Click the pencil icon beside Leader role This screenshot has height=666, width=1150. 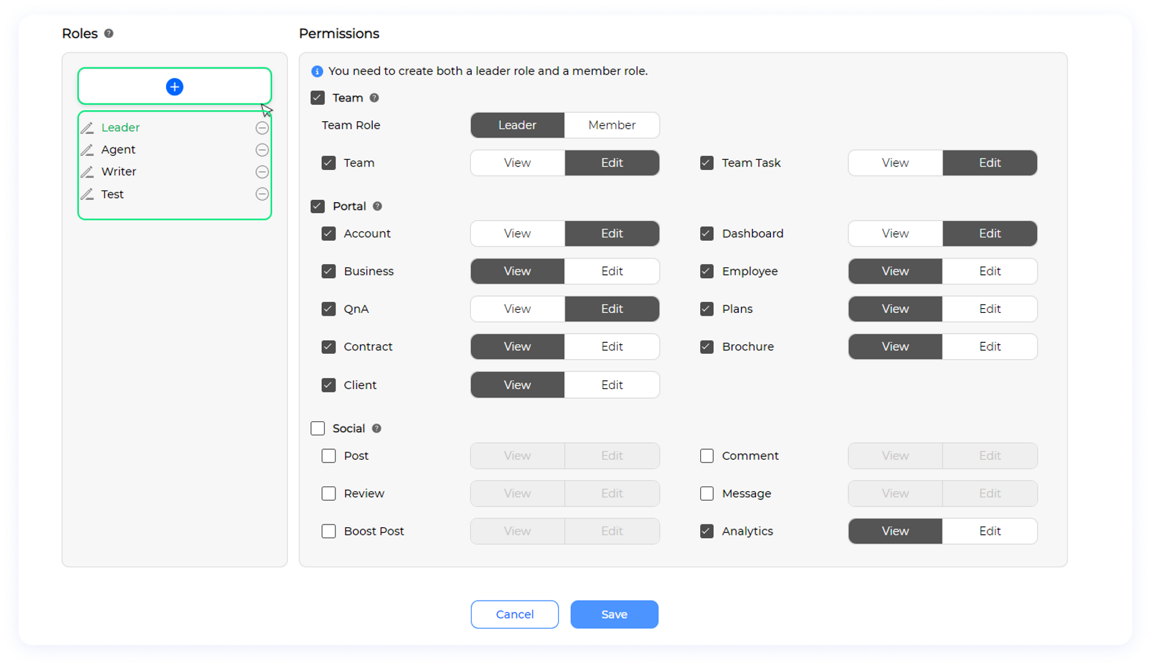[x=87, y=128]
